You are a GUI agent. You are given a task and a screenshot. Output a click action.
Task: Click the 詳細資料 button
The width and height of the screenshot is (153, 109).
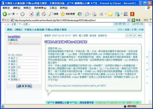click(x=24, y=86)
